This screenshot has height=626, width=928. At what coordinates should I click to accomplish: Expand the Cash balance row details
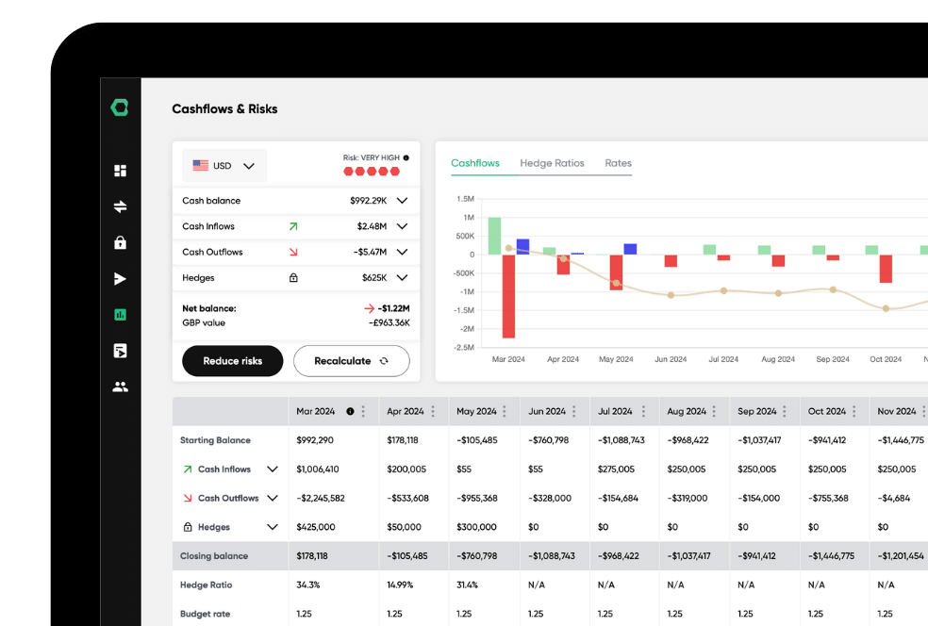[x=403, y=200]
